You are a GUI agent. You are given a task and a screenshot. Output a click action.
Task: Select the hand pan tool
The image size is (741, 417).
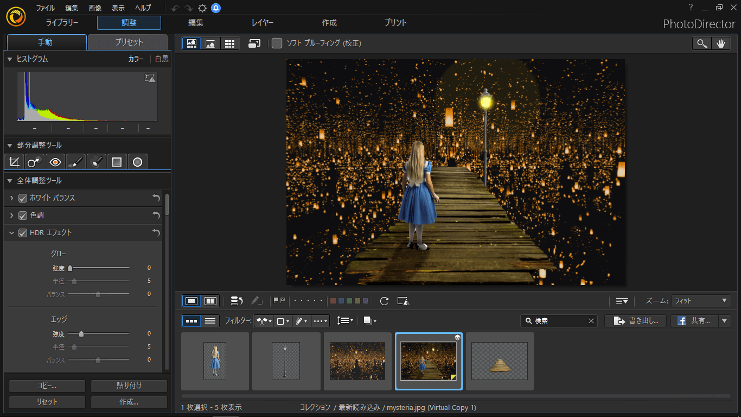click(x=720, y=44)
